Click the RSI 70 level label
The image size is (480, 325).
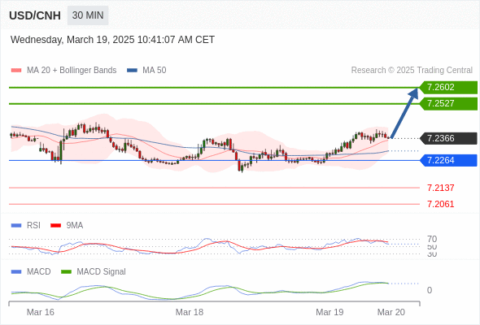point(432,239)
